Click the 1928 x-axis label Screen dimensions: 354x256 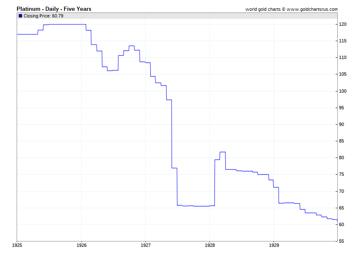point(210,245)
